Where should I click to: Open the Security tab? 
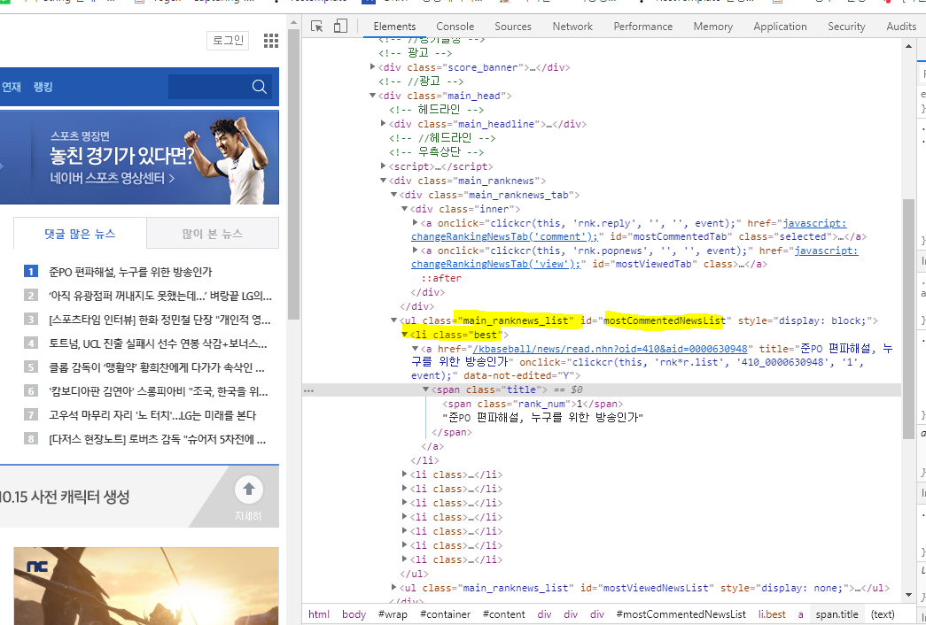coord(846,26)
